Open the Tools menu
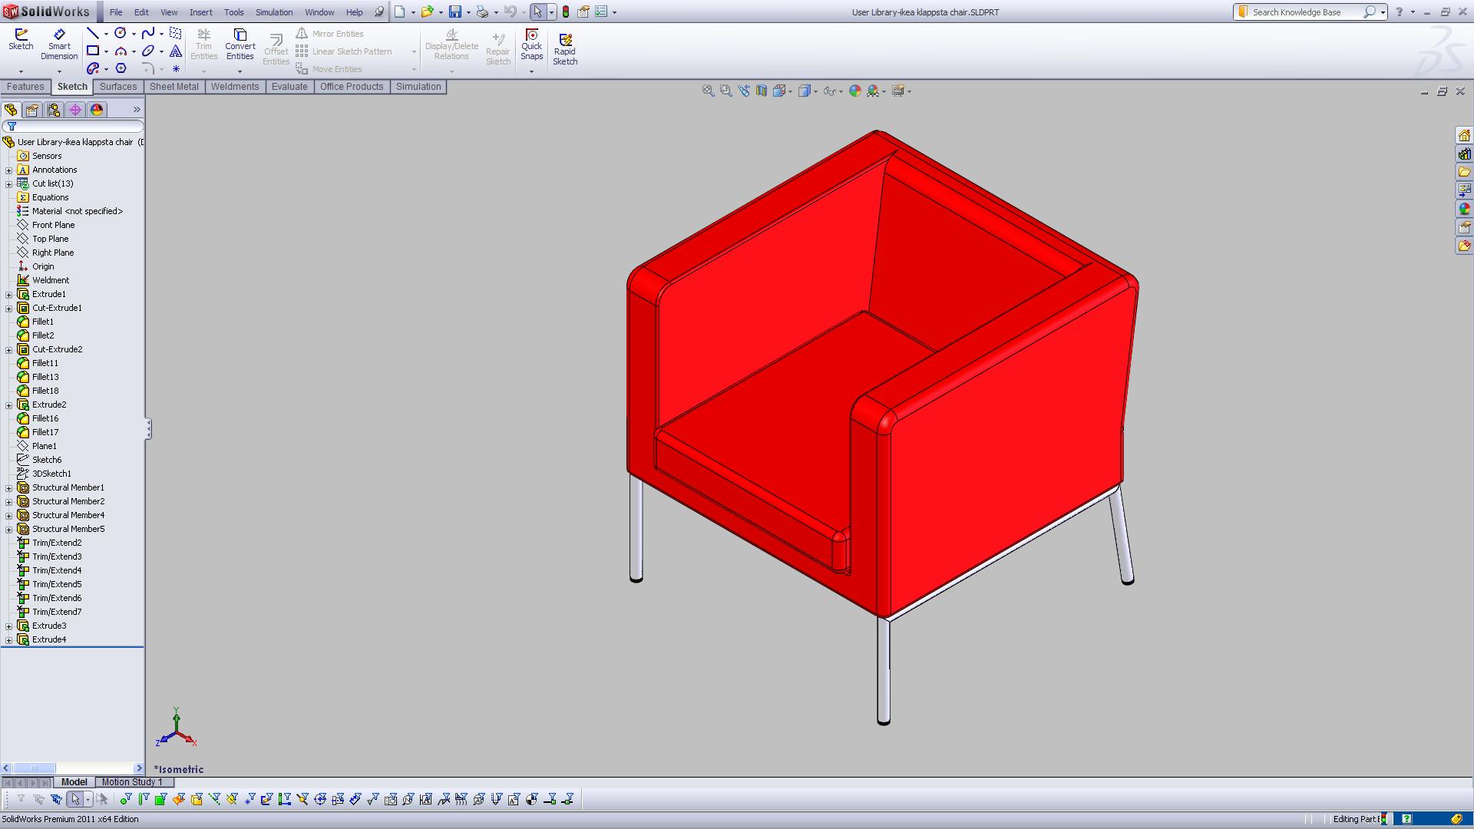The width and height of the screenshot is (1474, 829). 233,12
